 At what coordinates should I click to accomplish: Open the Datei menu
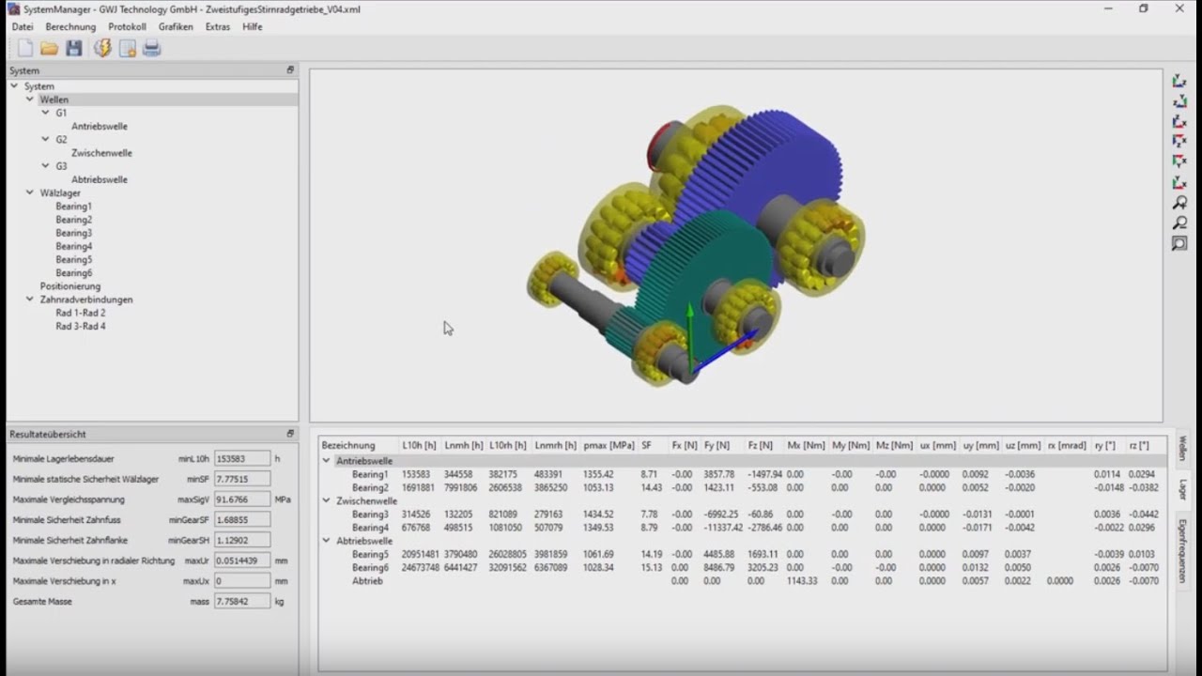tap(23, 27)
